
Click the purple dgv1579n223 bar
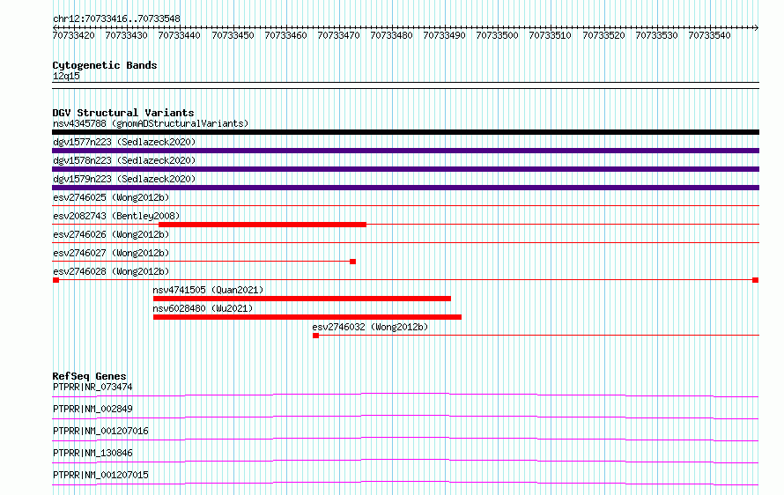click(x=405, y=188)
